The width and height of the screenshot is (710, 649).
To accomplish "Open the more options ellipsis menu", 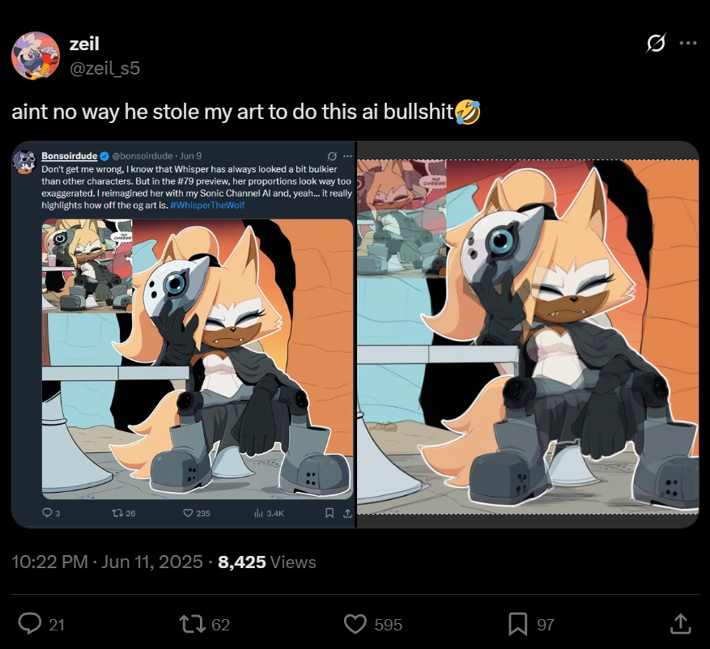I will pyautogui.click(x=688, y=43).
